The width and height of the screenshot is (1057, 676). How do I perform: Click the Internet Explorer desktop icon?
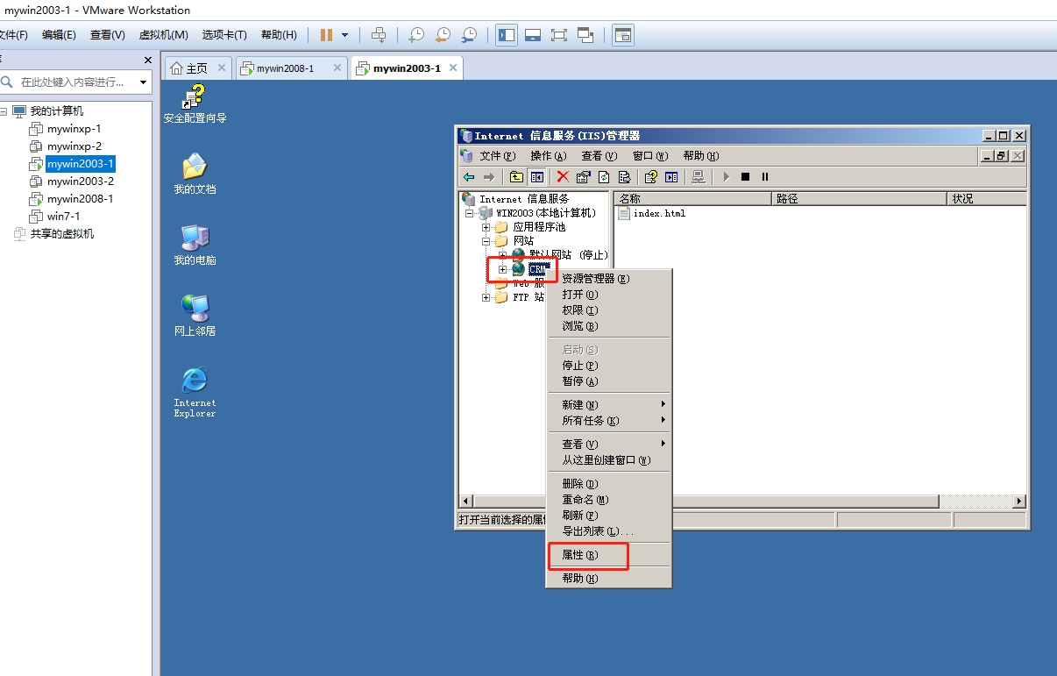pos(195,390)
